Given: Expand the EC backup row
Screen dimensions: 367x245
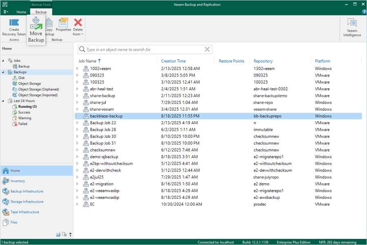Looking at the screenshot, I should (x=77, y=205).
